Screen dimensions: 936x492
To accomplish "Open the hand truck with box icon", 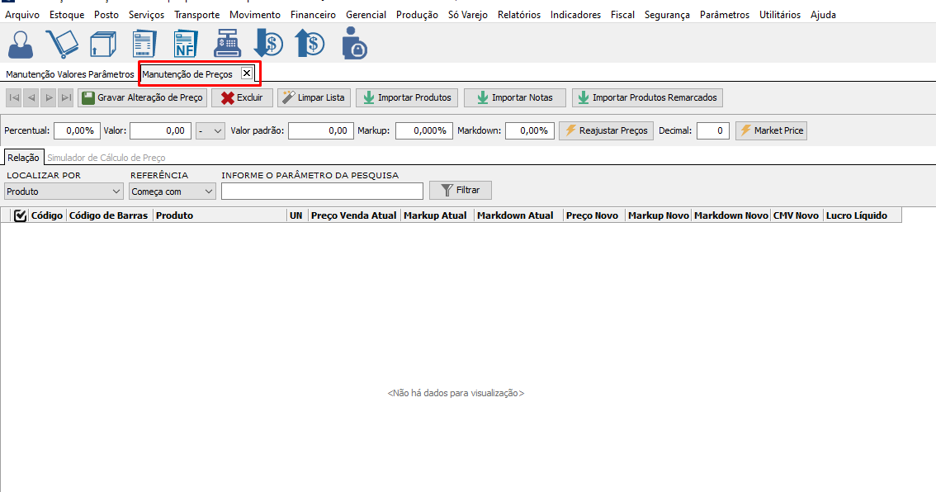I will [61, 44].
